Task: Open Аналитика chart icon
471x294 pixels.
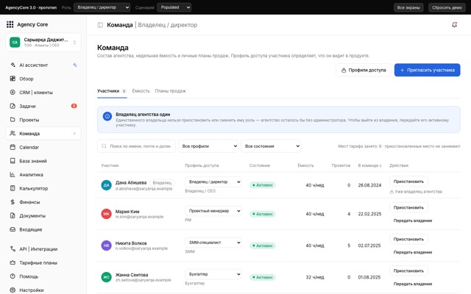Action: tap(13, 175)
